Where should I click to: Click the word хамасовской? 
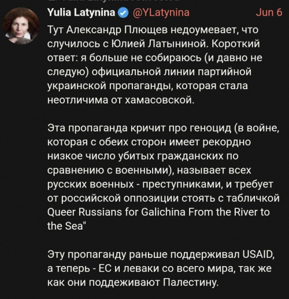point(159,100)
